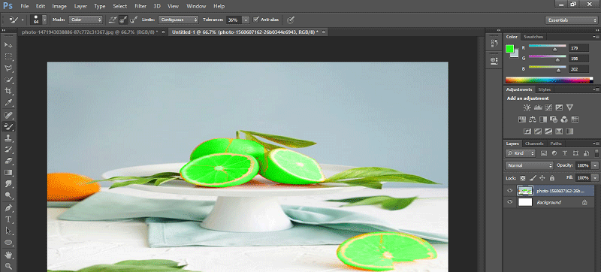Viewport: 601px width, 272px height.
Task: Toggle Lock transparent pixels
Action: click(523, 178)
